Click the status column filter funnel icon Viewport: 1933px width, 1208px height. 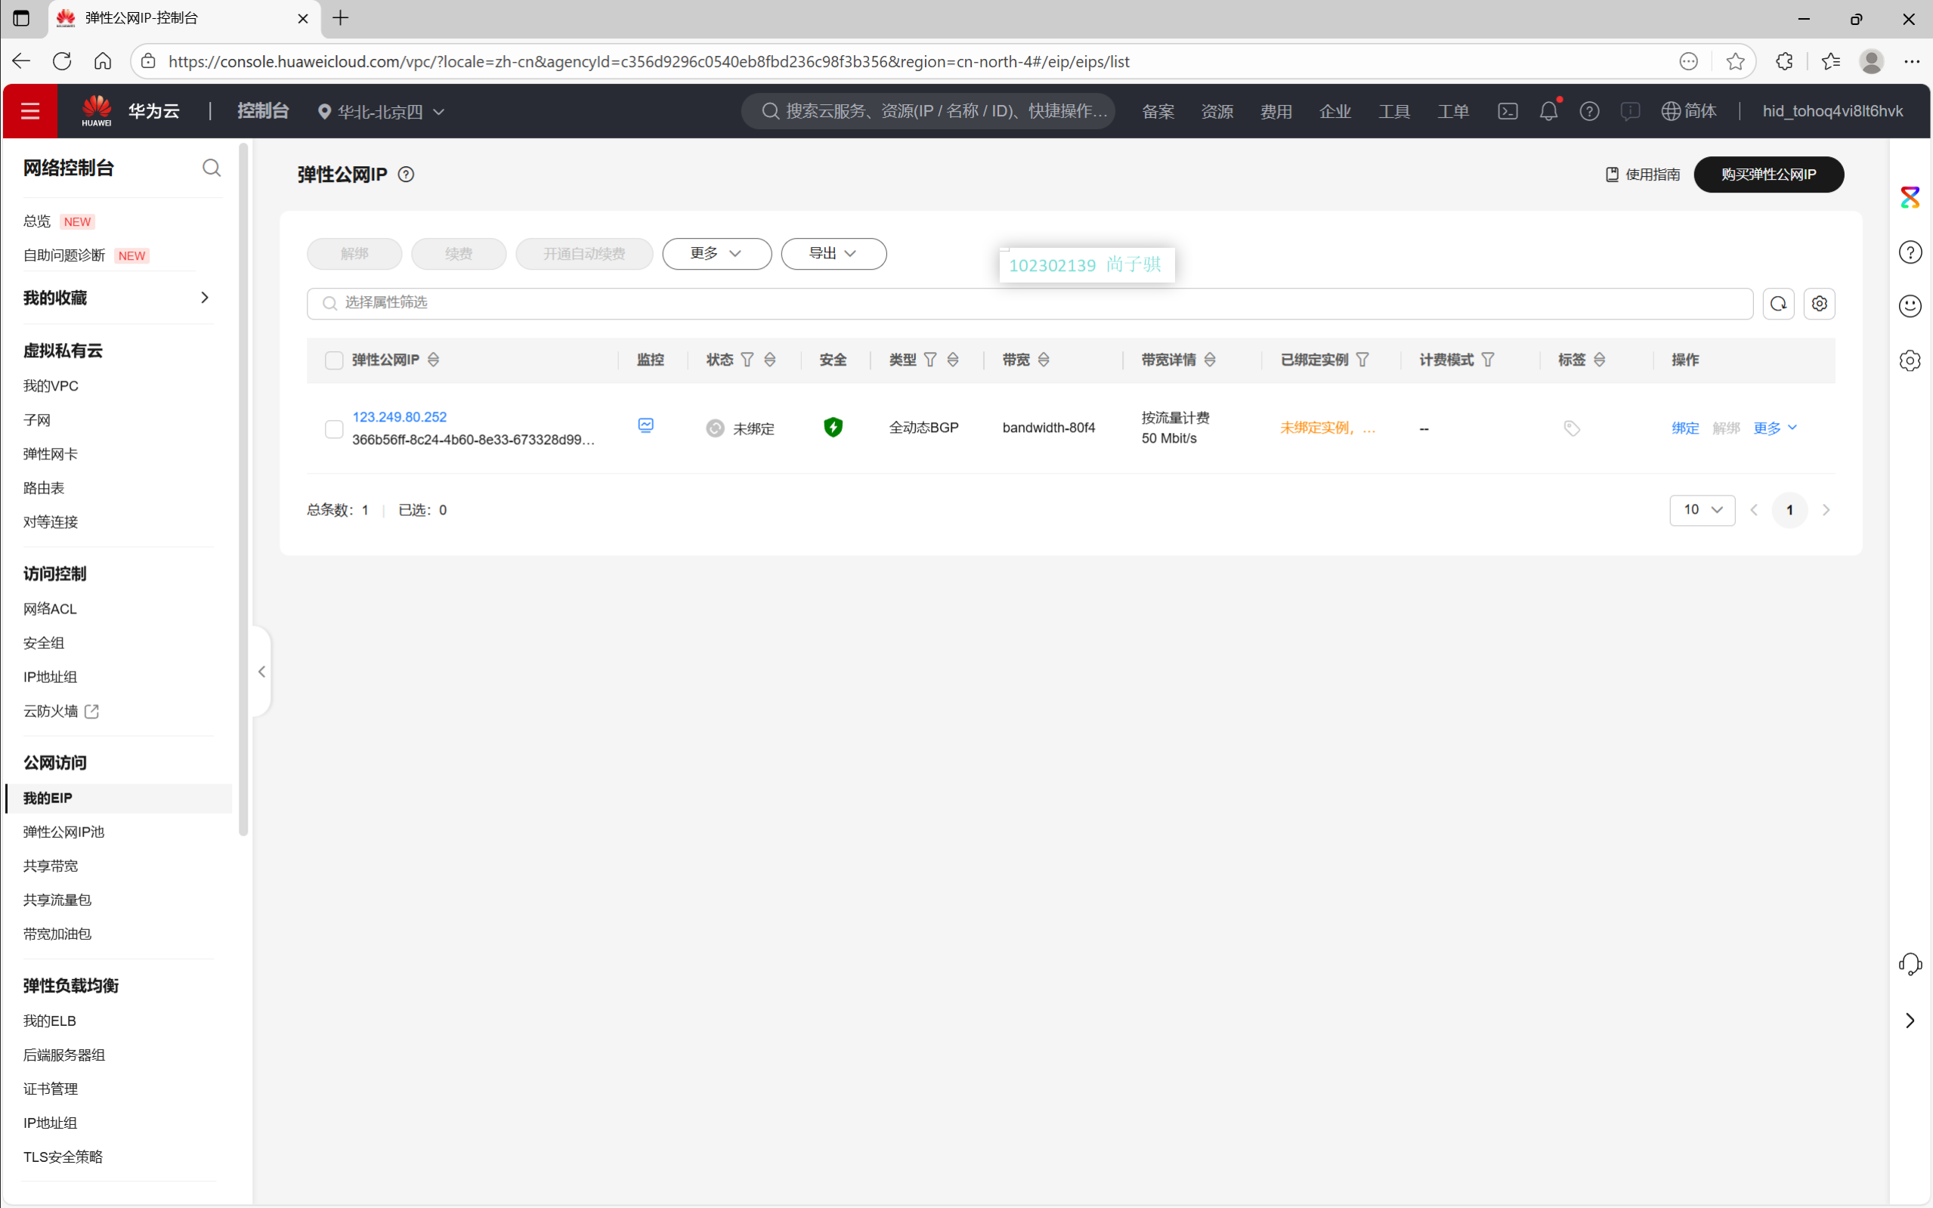(747, 360)
